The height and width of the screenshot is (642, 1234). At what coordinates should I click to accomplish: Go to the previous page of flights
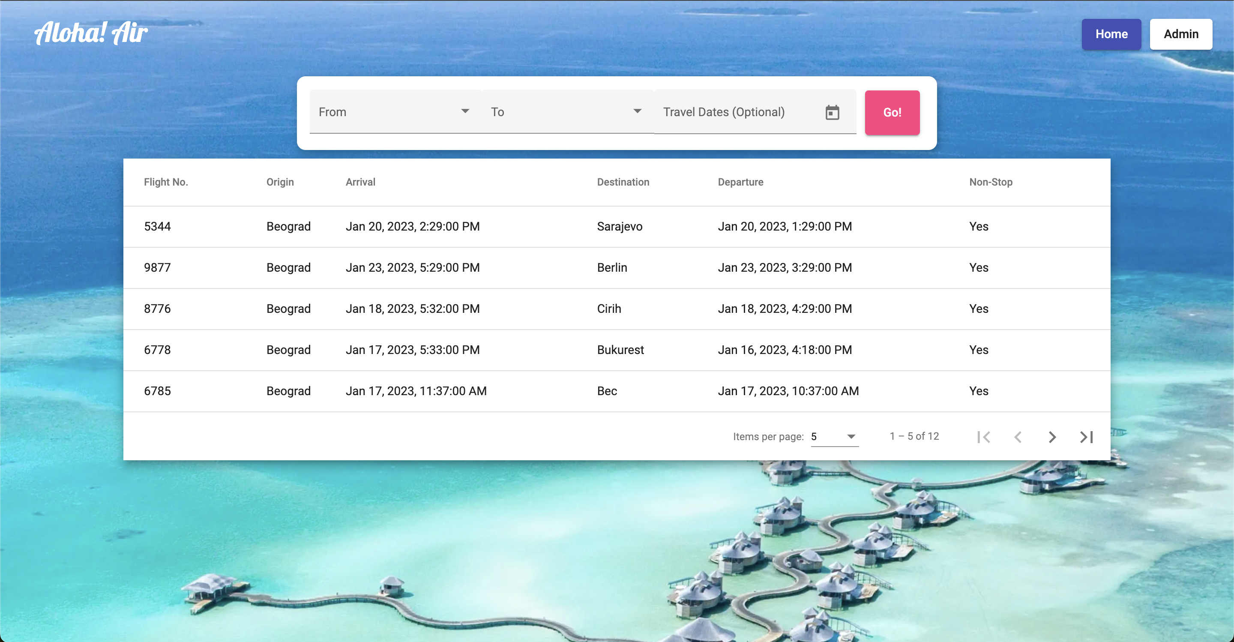1018,437
